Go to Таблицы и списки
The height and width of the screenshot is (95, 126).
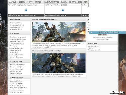tap(16, 27)
